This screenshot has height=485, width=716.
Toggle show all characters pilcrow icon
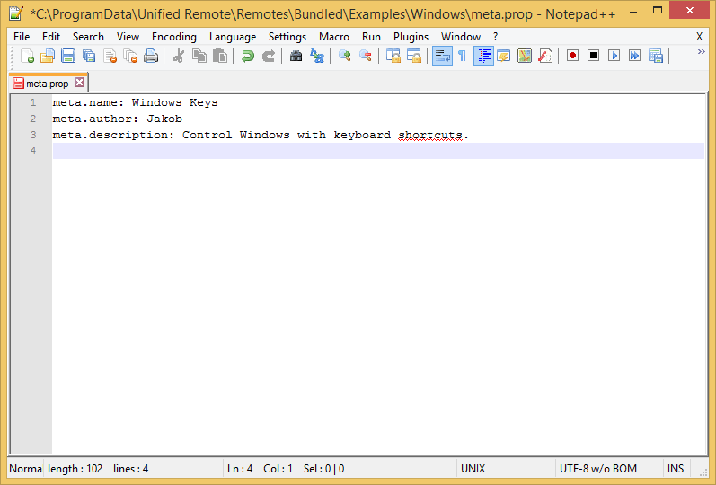(462, 57)
